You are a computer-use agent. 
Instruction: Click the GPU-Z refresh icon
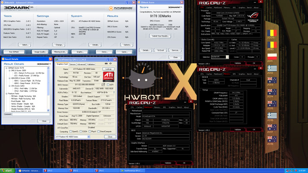110,64
